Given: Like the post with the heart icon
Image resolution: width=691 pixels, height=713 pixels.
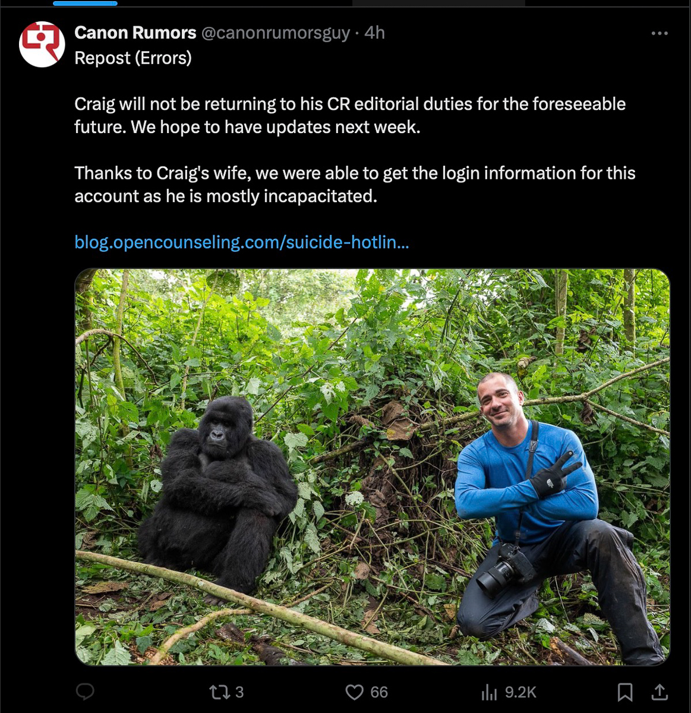Looking at the screenshot, I should click(x=354, y=692).
